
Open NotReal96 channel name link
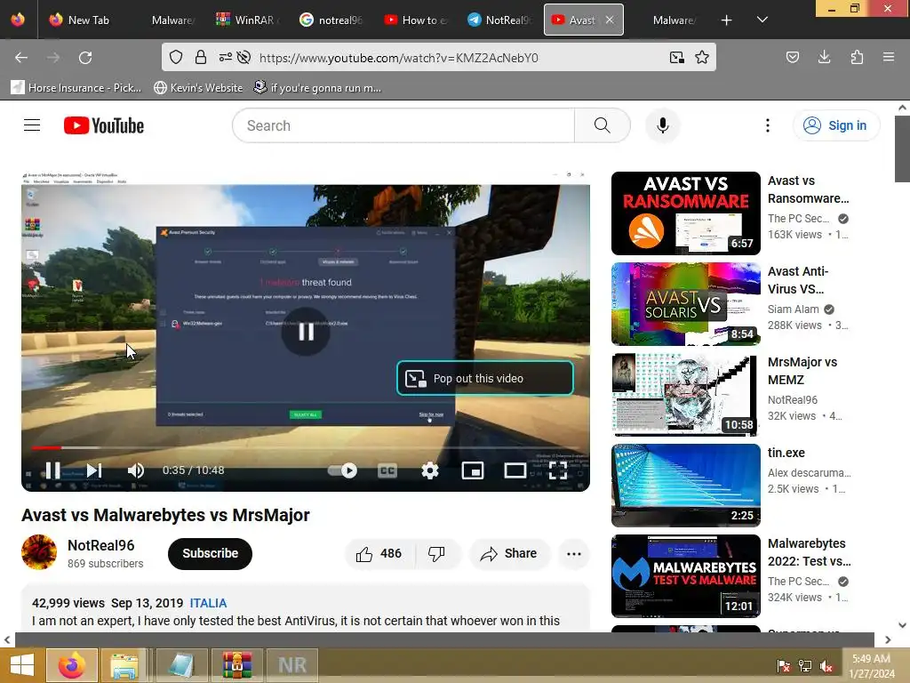101,545
